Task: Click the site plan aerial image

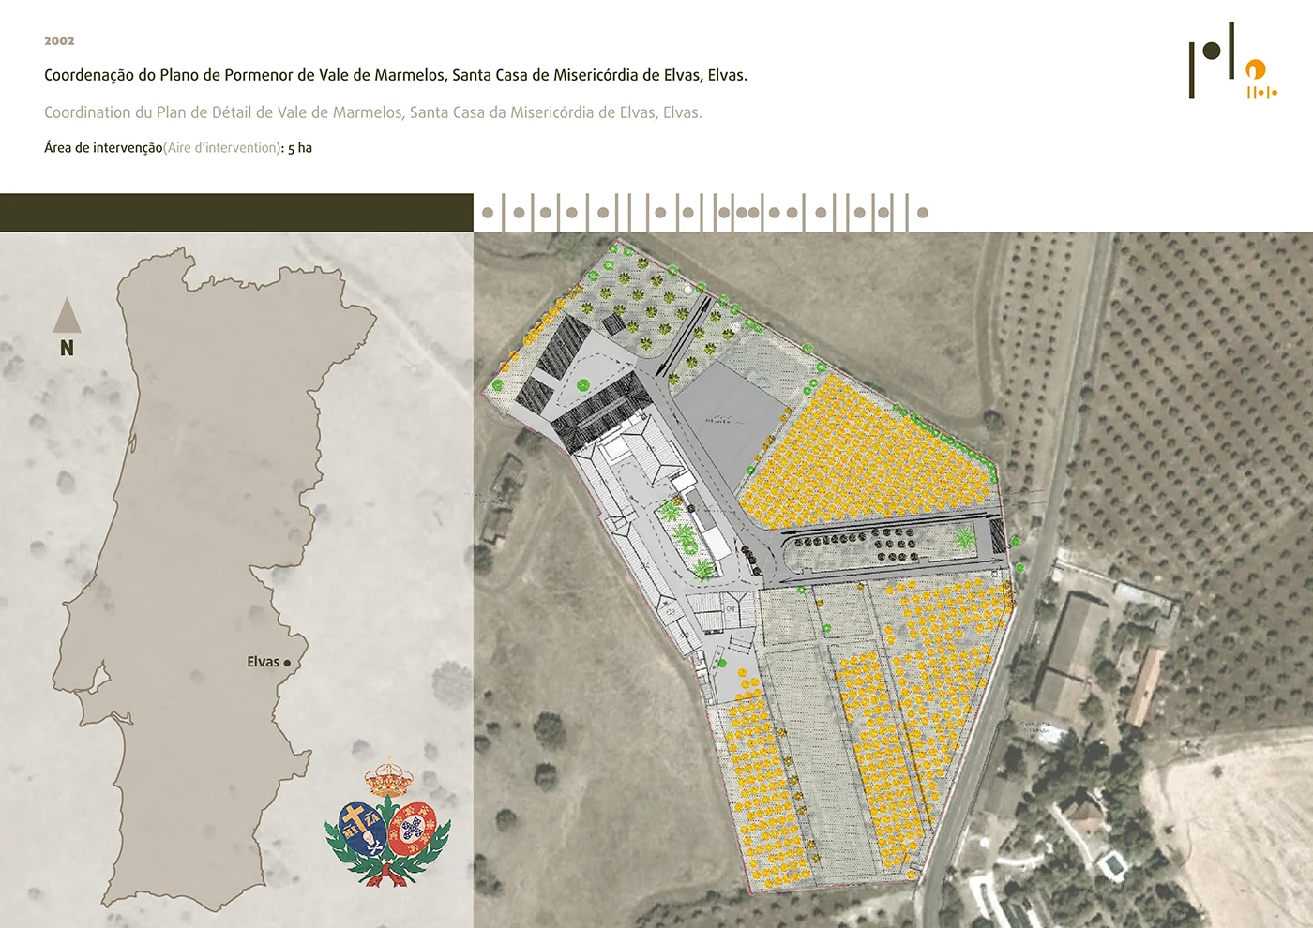Action: 893,579
